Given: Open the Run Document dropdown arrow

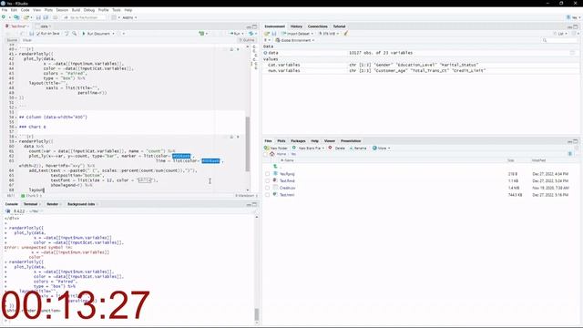Looking at the screenshot, I should [x=113, y=34].
